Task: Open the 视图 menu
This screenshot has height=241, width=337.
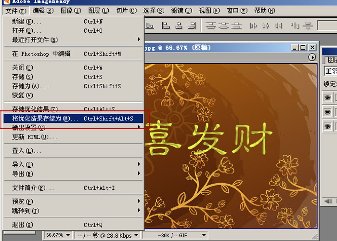Action: pyautogui.click(x=209, y=11)
